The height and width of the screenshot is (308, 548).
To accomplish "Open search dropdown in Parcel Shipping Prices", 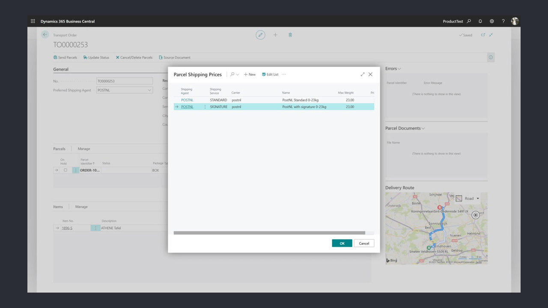I will (235, 74).
